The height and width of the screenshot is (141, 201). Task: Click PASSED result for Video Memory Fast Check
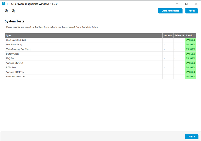tap(191, 49)
